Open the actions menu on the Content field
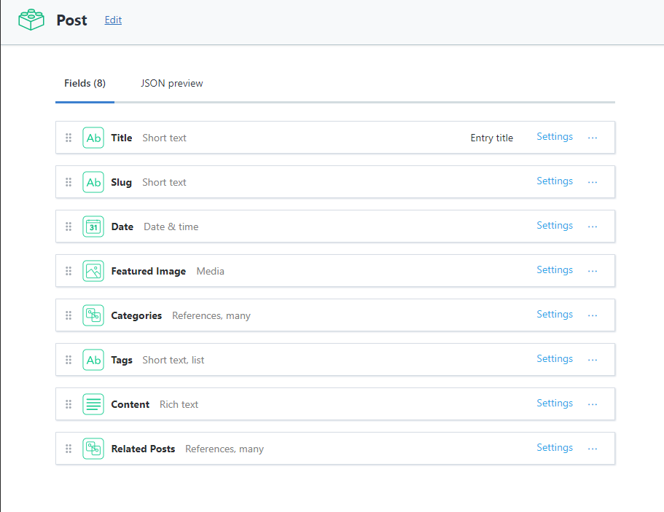The height and width of the screenshot is (512, 664). [592, 403]
